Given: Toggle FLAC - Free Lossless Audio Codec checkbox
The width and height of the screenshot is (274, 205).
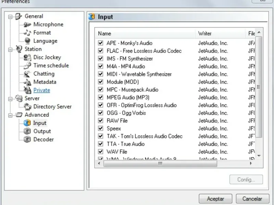Looking at the screenshot, I should coord(100,51).
